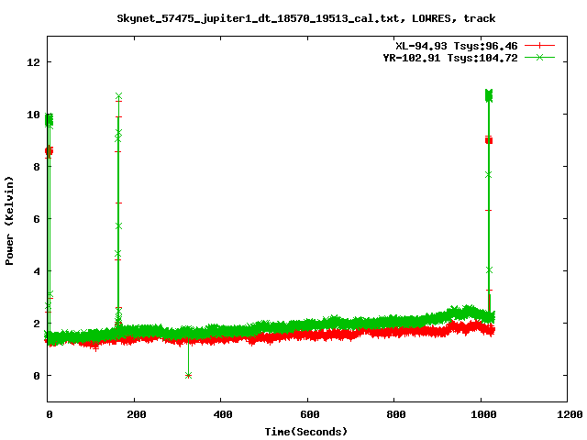
Task: Click the Time(Seconds) x-axis label
Action: click(305, 432)
